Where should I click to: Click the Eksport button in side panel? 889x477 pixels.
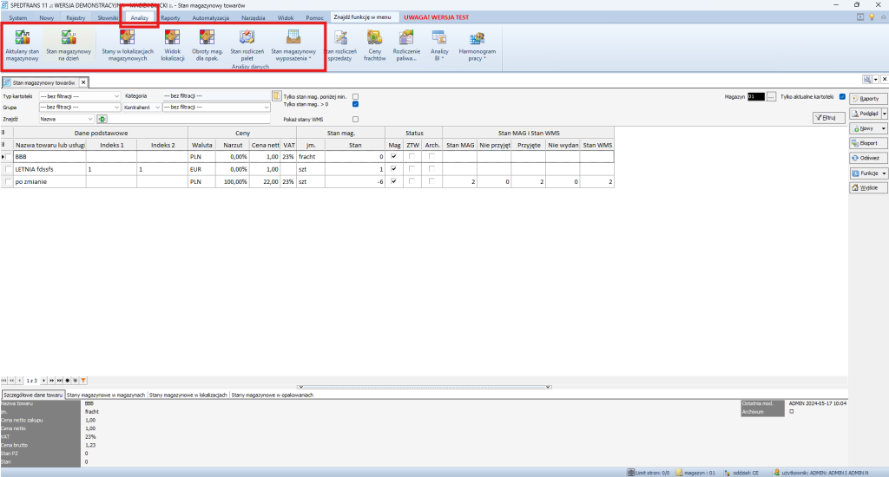867,143
